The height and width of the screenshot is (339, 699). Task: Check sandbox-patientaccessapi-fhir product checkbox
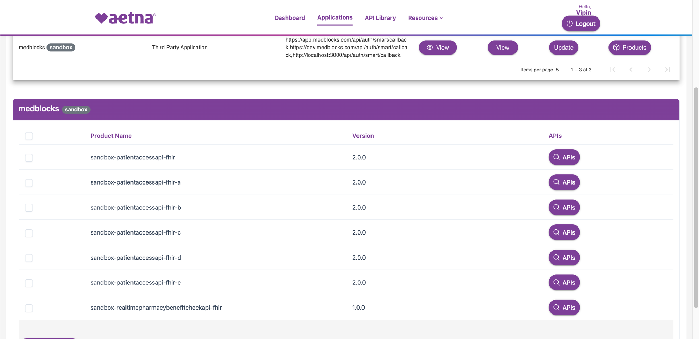point(29,158)
